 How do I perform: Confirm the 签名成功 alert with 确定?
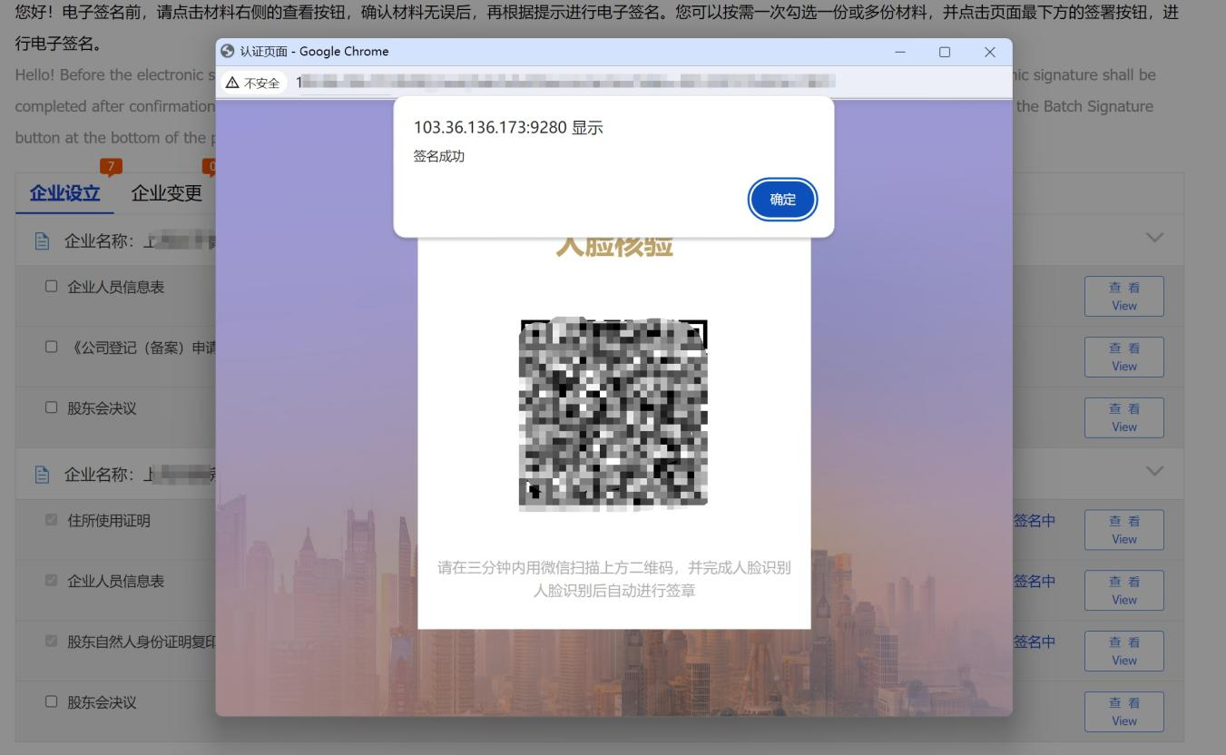(782, 200)
